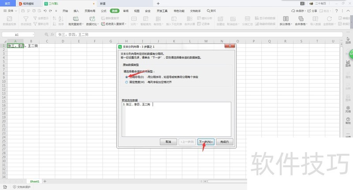
Task: Click the 模拟分析 item
Action: [205, 18]
